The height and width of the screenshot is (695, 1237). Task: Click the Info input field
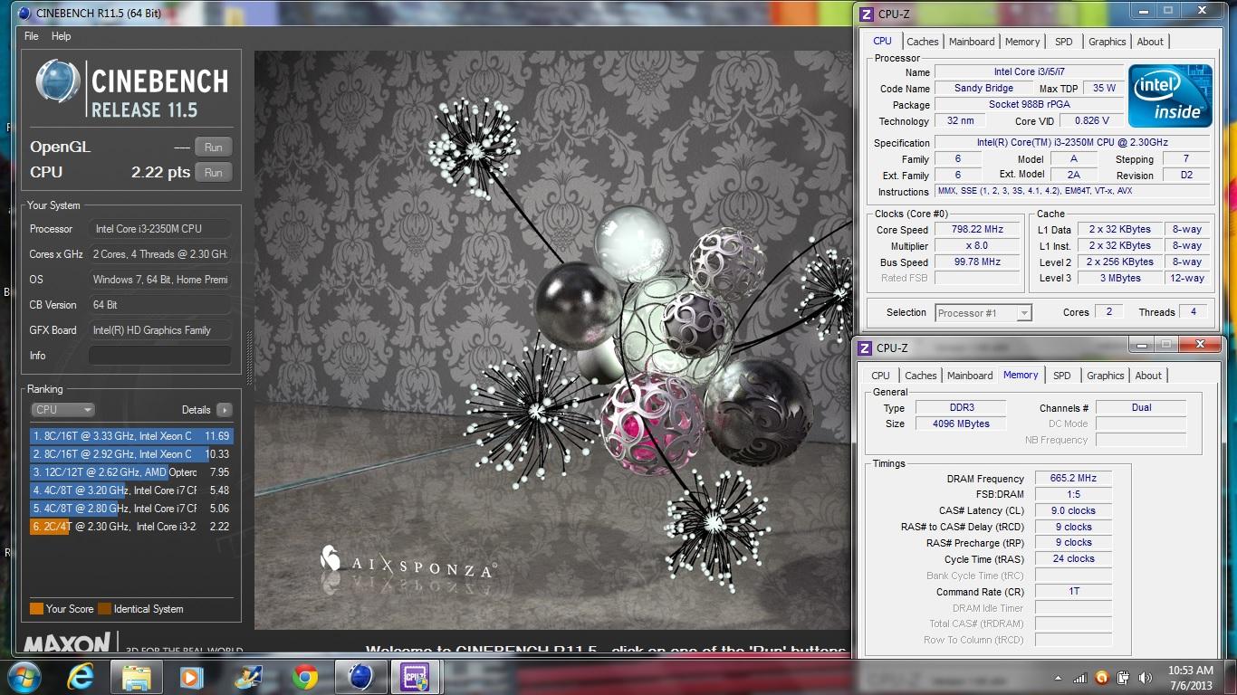159,356
